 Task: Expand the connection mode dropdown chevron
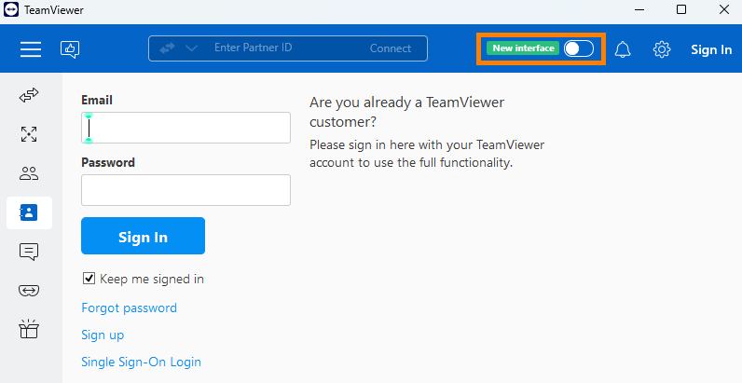pos(191,48)
